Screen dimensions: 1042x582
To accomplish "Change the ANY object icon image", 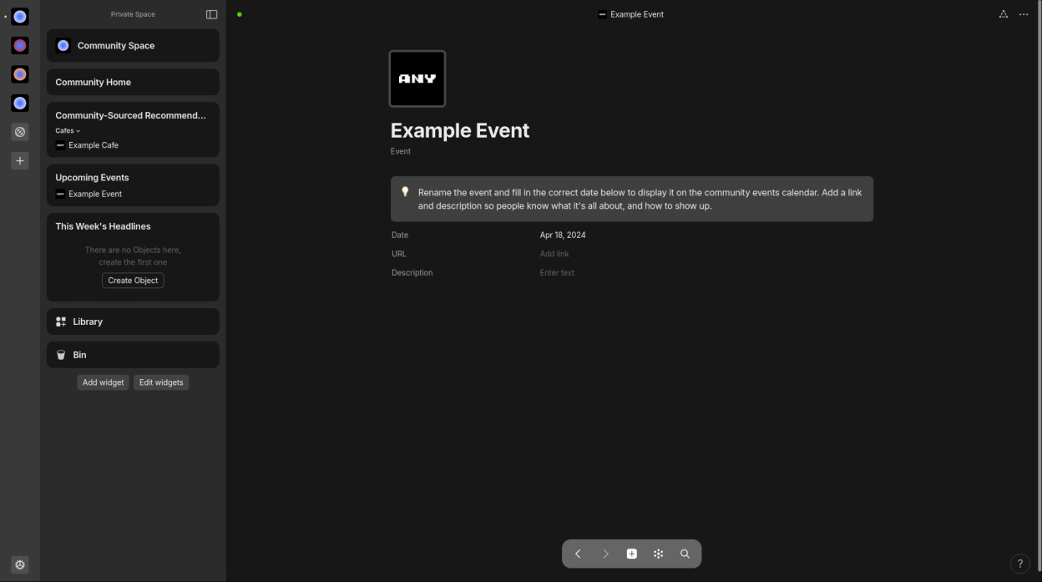I will (417, 78).
